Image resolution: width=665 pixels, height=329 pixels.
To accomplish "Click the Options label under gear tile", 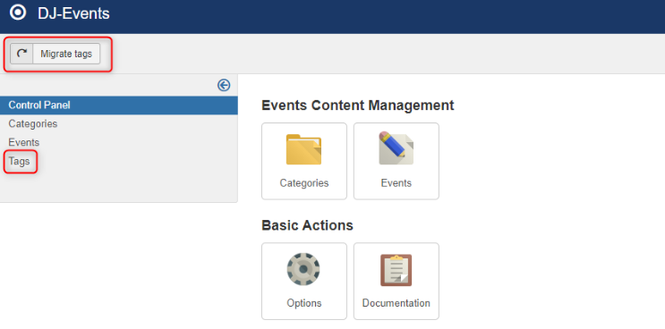I will 304,303.
